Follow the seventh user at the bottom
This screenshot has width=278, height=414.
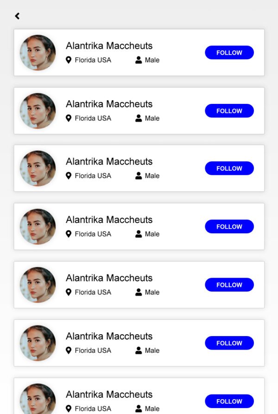point(229,401)
